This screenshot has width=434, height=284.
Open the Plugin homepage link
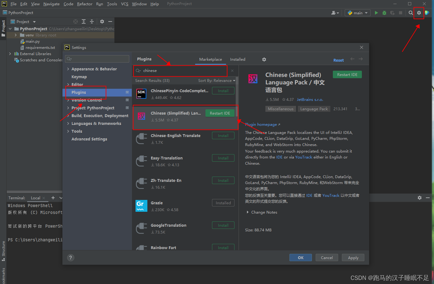(263, 125)
